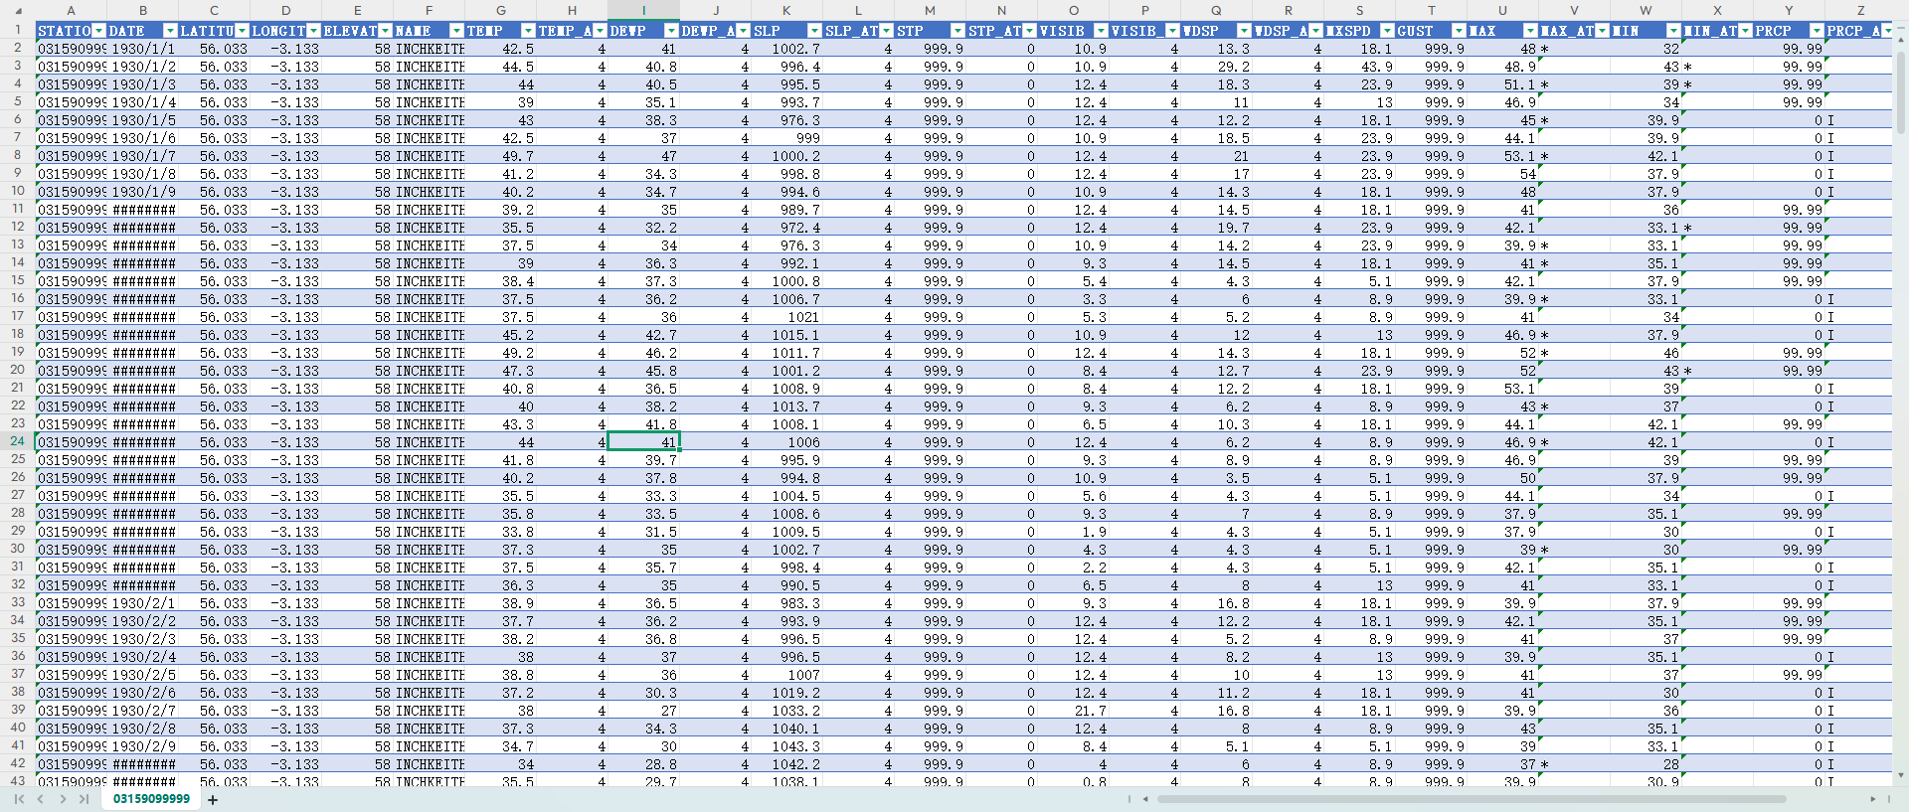Image resolution: width=1909 pixels, height=812 pixels.
Task: Click the previous sheet navigation arrow
Action: pos(41,799)
